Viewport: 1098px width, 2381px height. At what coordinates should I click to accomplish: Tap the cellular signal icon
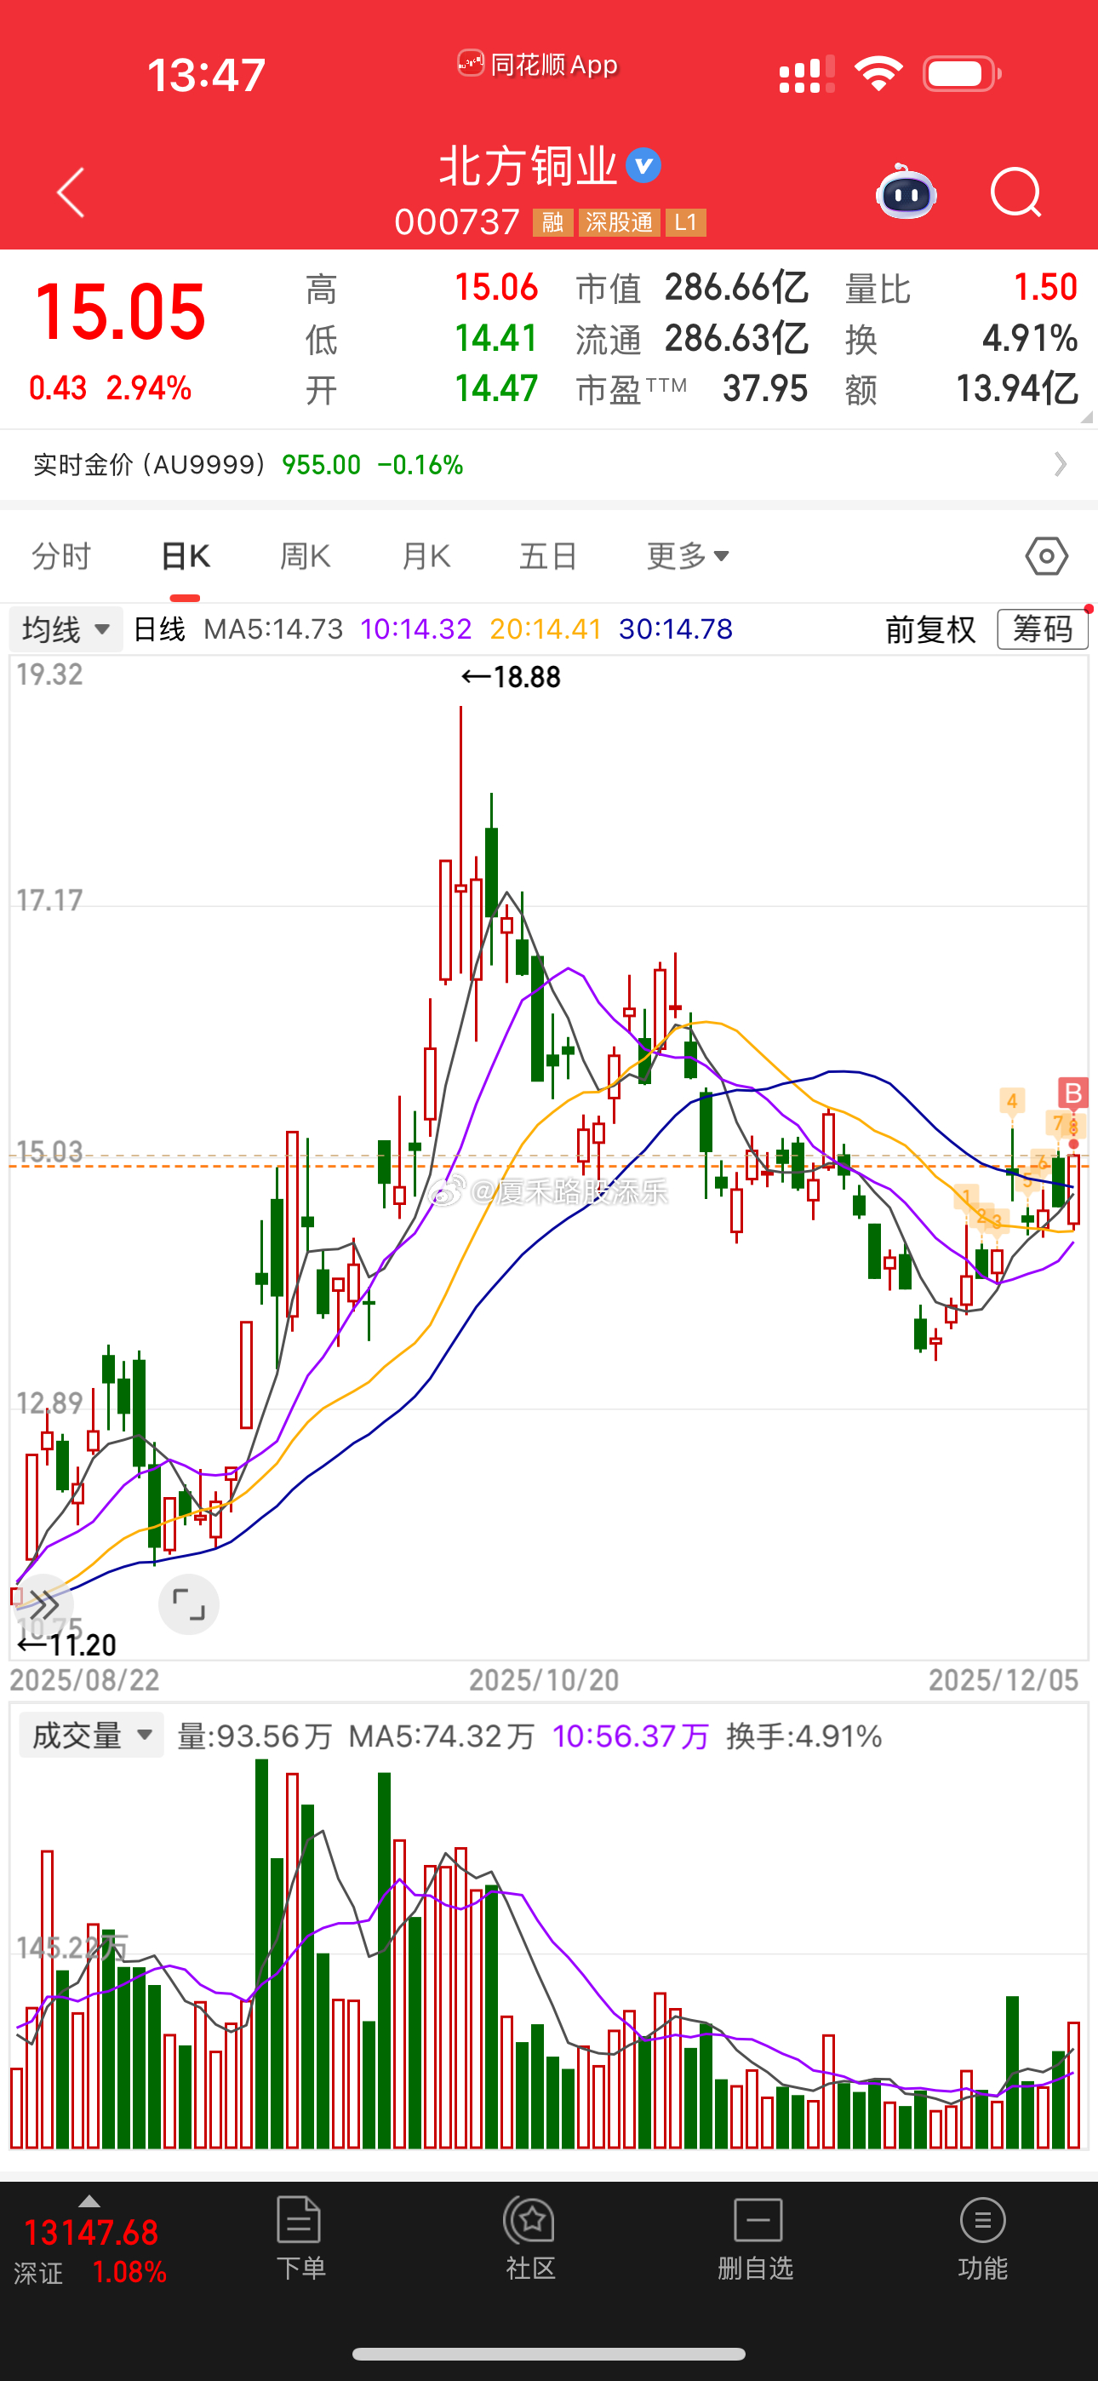807,74
